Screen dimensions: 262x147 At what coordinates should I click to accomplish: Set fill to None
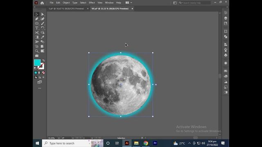tap(43, 73)
